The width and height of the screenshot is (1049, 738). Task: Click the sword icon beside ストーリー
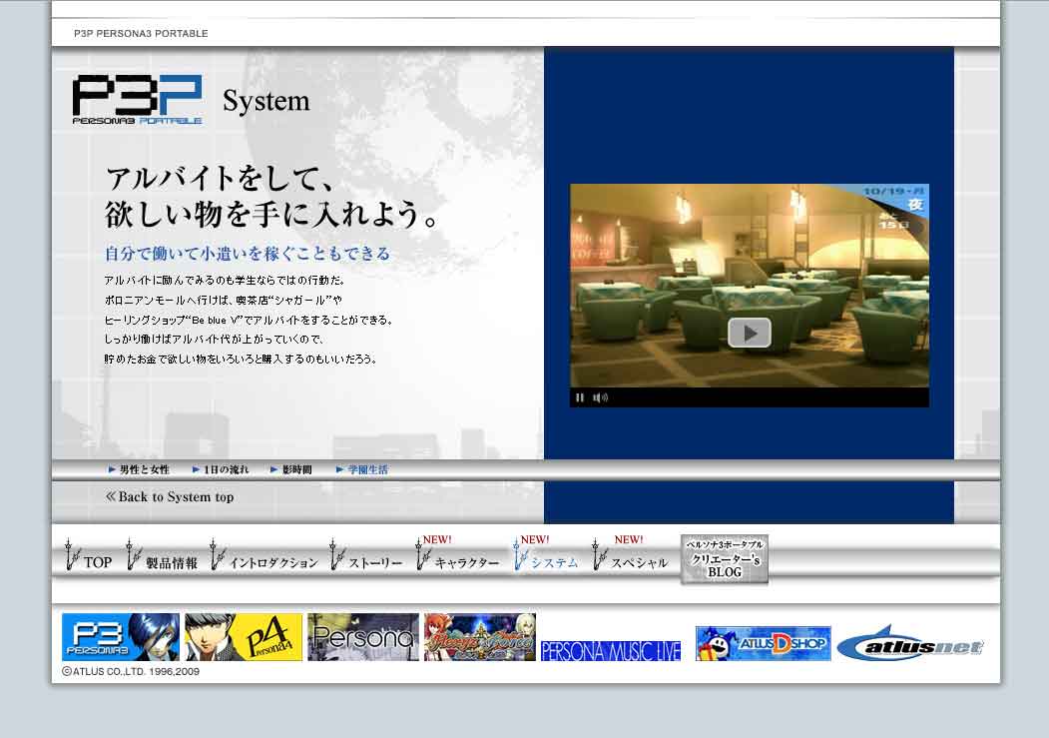coord(337,554)
